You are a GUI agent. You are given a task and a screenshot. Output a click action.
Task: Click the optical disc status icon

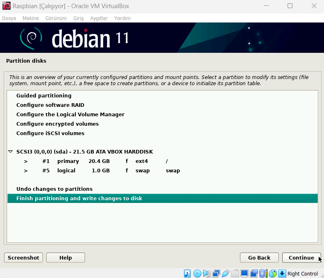pyautogui.click(x=197, y=273)
